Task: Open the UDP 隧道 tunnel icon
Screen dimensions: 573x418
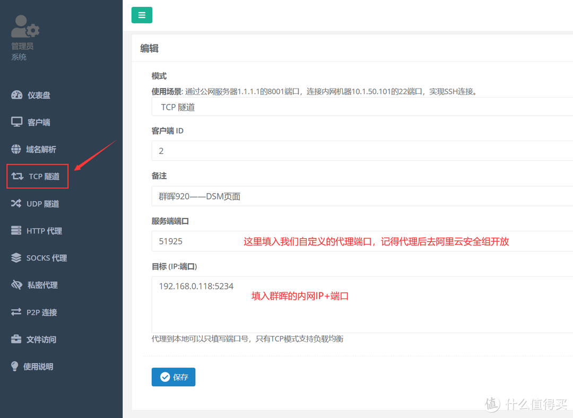Action: click(16, 203)
